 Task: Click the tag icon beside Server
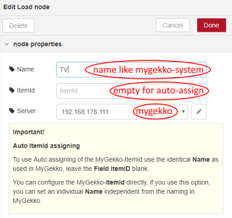pyautogui.click(x=12, y=111)
